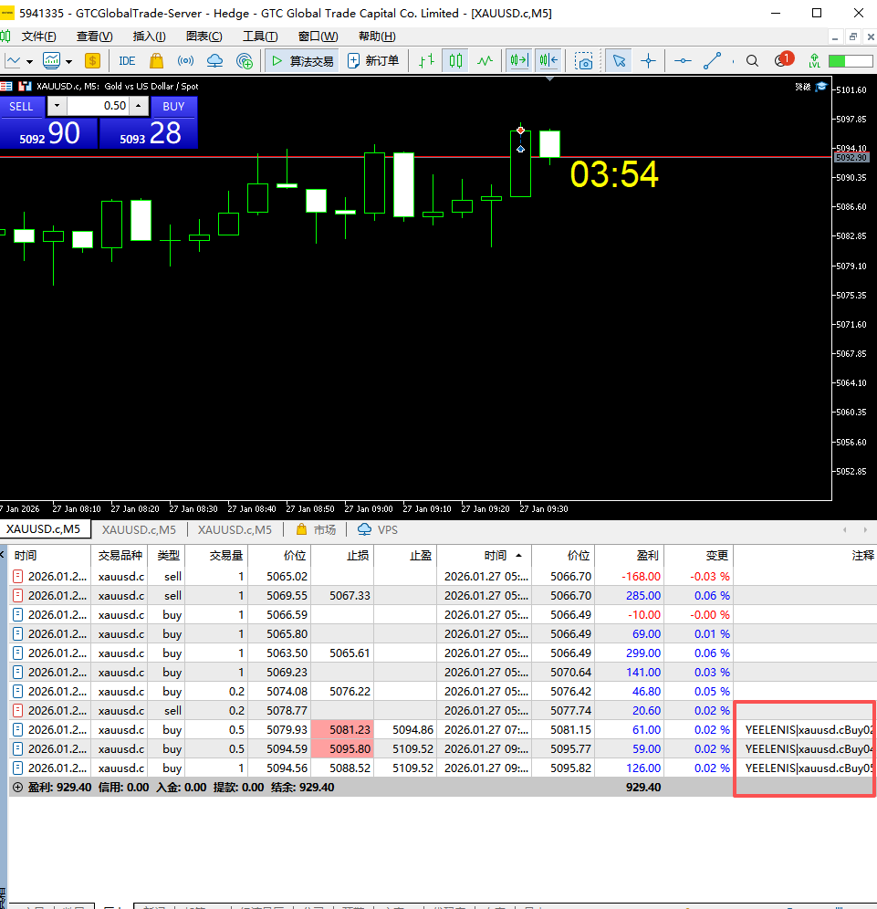The height and width of the screenshot is (909, 877).
Task: Switch chart to candlestick mode
Action: [455, 61]
